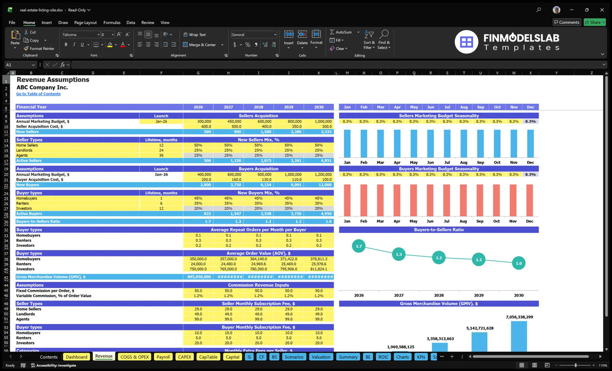
Task: Toggle underline formatting
Action: (81, 45)
